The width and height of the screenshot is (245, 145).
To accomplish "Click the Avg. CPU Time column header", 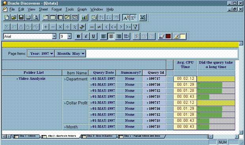I will [x=185, y=65].
